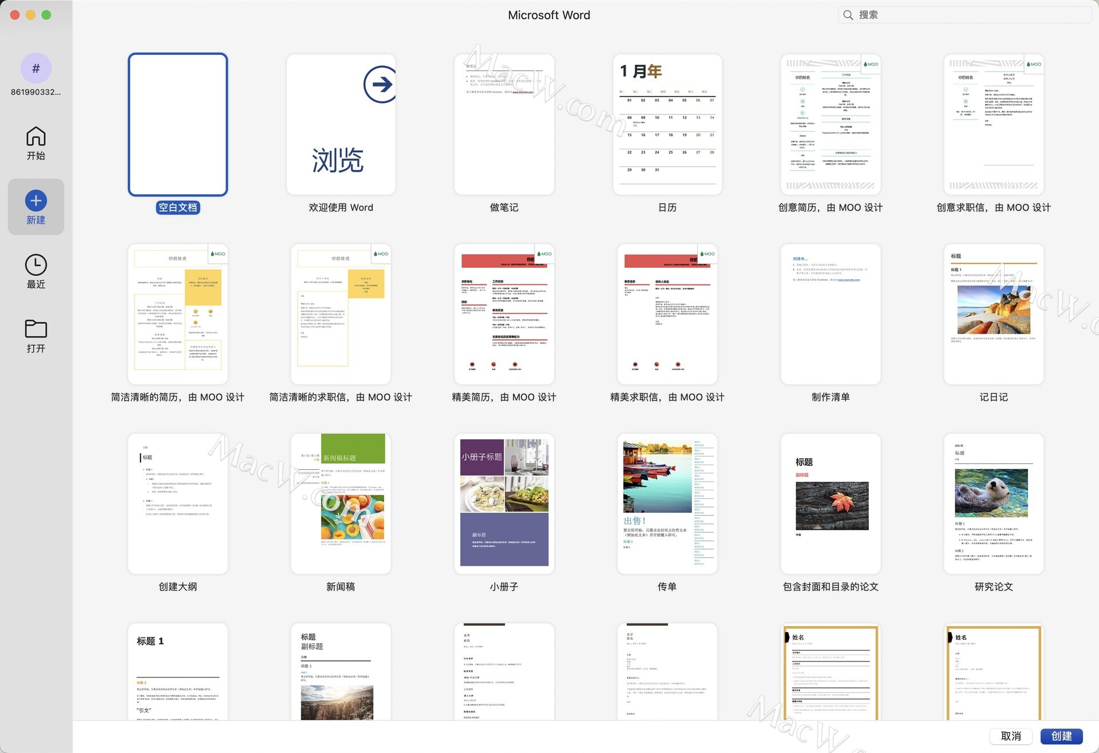
Task: Click the 空白文档 label
Action: [178, 207]
